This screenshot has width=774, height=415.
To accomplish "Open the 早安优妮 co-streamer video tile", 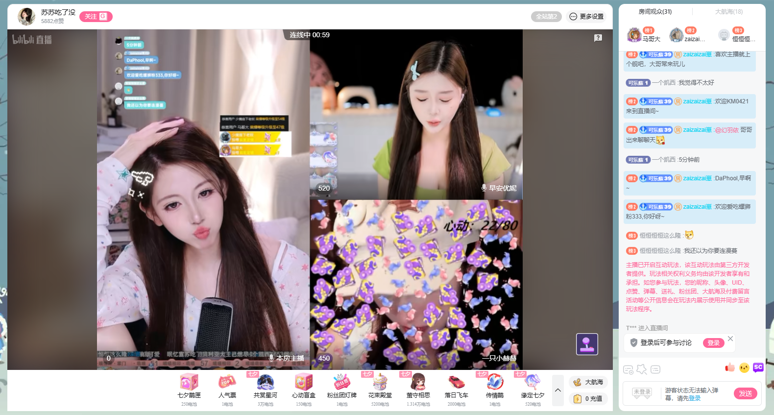I will click(x=416, y=114).
